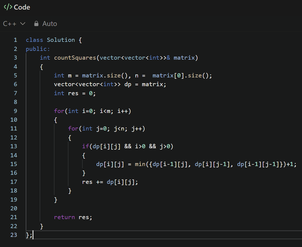The height and width of the screenshot is (247, 302).
Task: Click line number 1
Action: coord(15,40)
